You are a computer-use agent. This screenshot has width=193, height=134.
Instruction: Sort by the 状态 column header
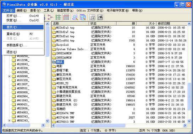(x=103, y=24)
